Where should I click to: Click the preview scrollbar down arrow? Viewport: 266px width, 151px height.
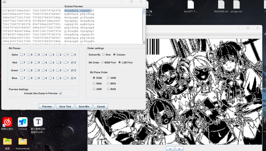click(144, 42)
